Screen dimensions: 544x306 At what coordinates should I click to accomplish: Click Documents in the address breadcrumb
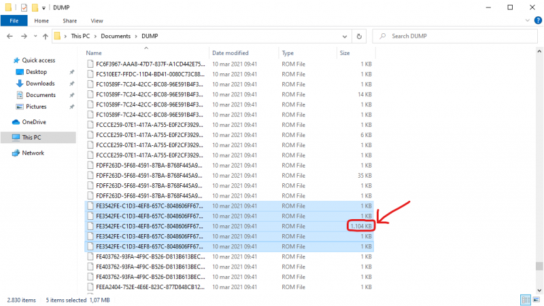click(x=116, y=36)
